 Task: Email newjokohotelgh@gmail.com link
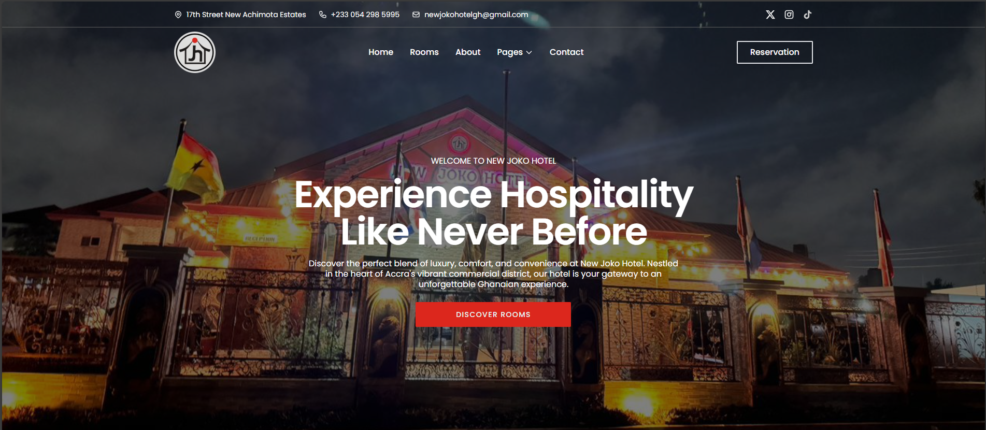click(476, 15)
